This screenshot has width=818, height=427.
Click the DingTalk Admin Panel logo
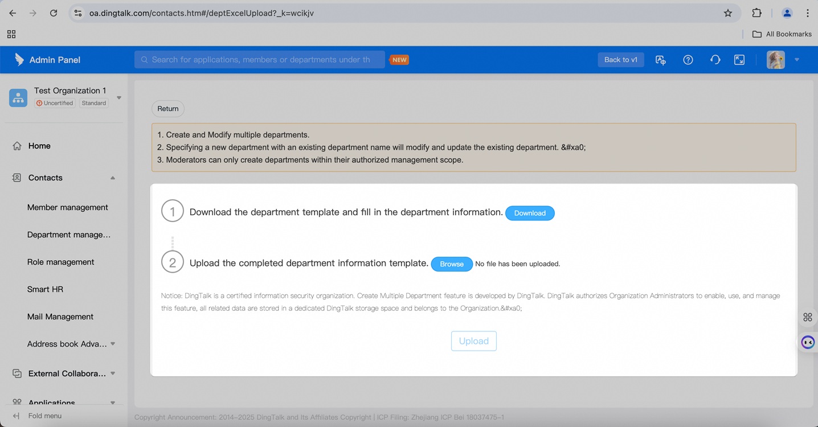[47, 60]
